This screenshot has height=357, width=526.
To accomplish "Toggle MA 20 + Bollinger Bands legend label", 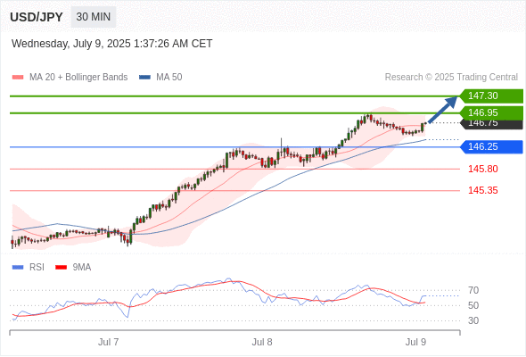I will click(x=78, y=78).
